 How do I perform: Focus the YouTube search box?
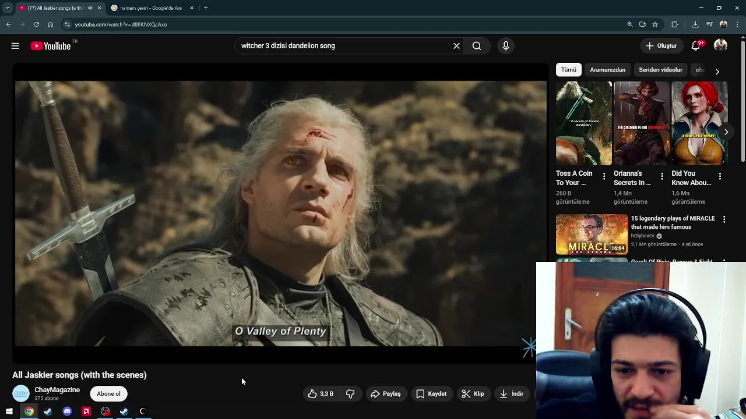[x=344, y=46]
